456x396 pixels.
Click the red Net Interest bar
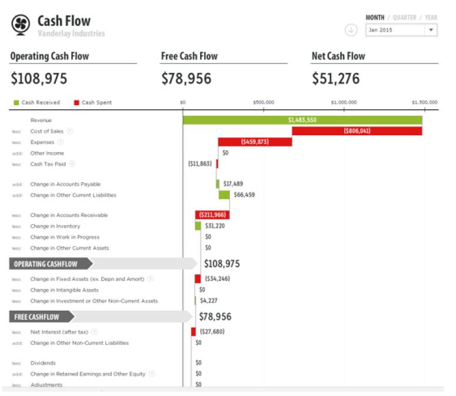[x=194, y=331]
